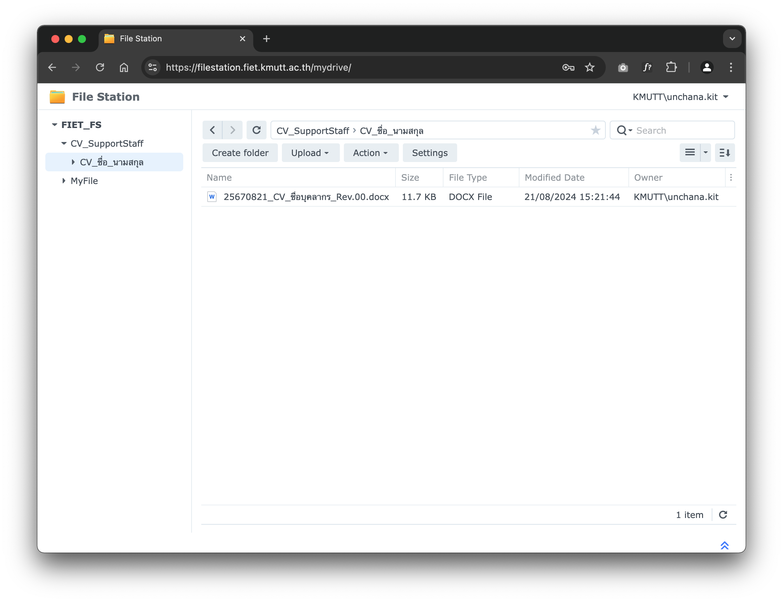Click the docx file Word icon
This screenshot has width=783, height=602.
[x=212, y=197]
